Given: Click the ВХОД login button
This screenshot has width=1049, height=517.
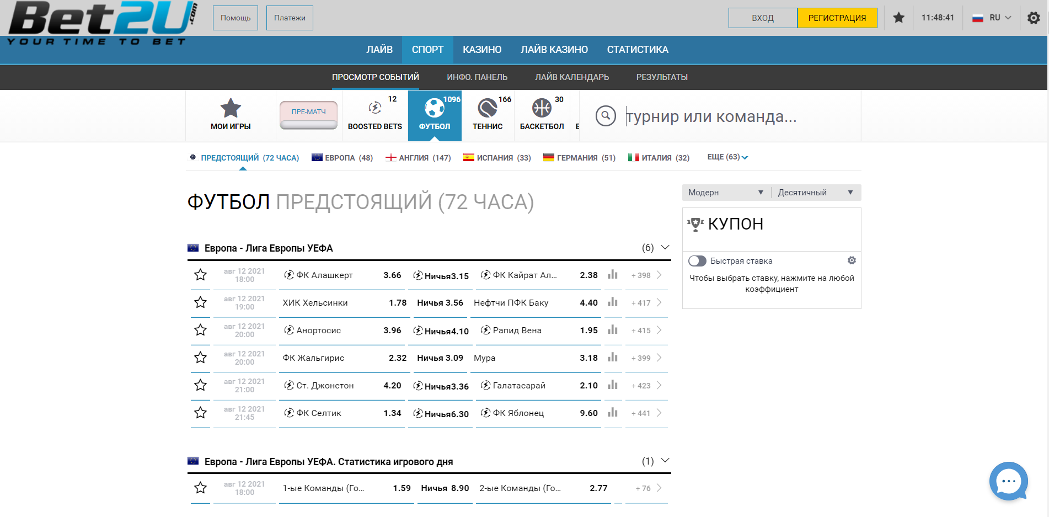Looking at the screenshot, I should (x=762, y=18).
